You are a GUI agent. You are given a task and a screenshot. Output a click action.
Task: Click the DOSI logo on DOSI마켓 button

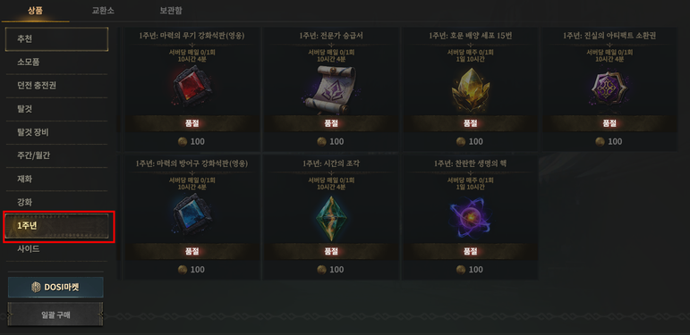pyautogui.click(x=36, y=287)
